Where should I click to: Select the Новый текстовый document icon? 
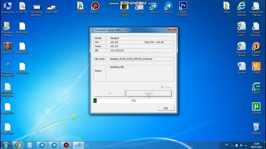(x=256, y=29)
